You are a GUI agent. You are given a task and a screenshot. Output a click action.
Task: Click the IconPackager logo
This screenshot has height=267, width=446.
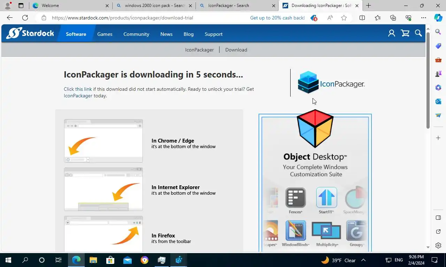[331, 83]
